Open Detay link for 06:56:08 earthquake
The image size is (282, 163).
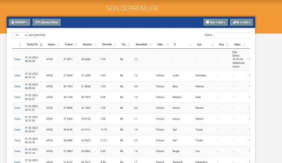click(x=18, y=59)
